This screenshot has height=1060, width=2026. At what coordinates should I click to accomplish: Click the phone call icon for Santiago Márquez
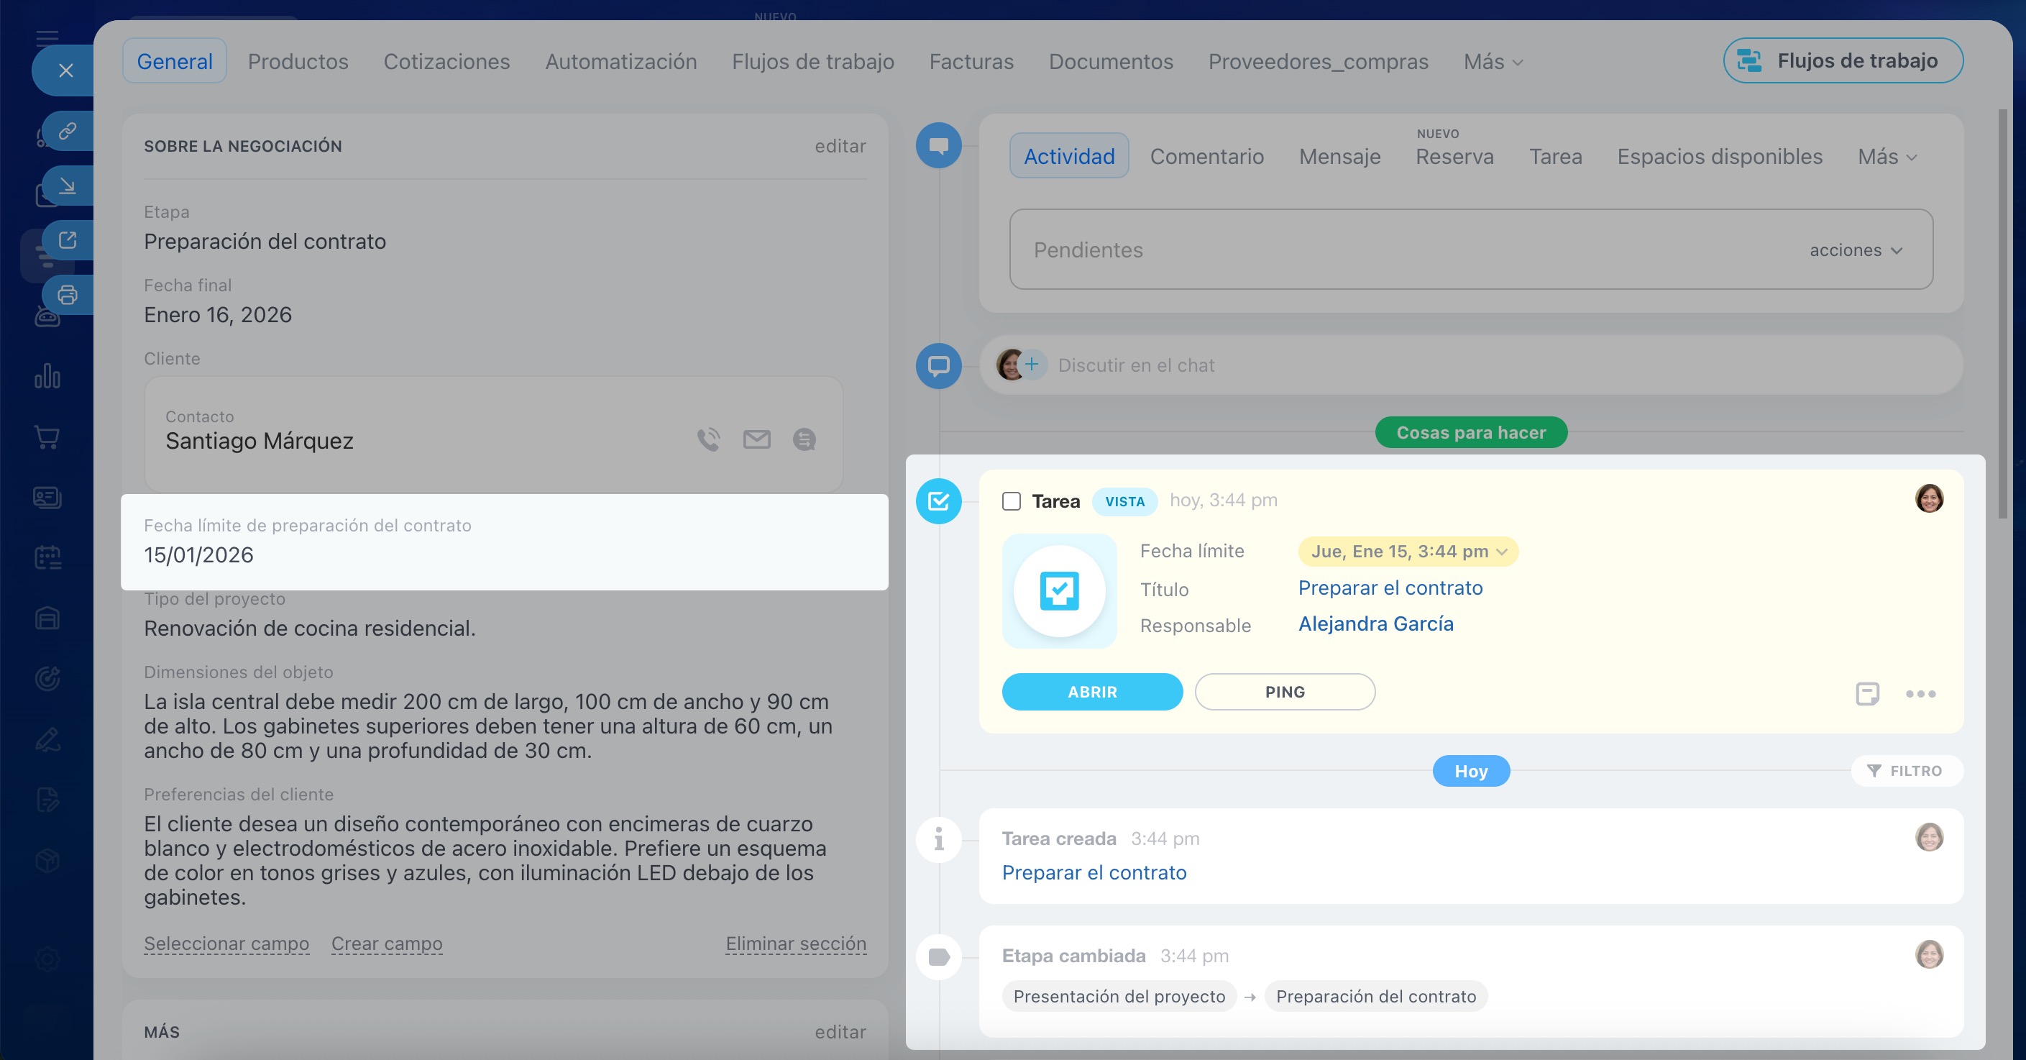click(x=708, y=439)
